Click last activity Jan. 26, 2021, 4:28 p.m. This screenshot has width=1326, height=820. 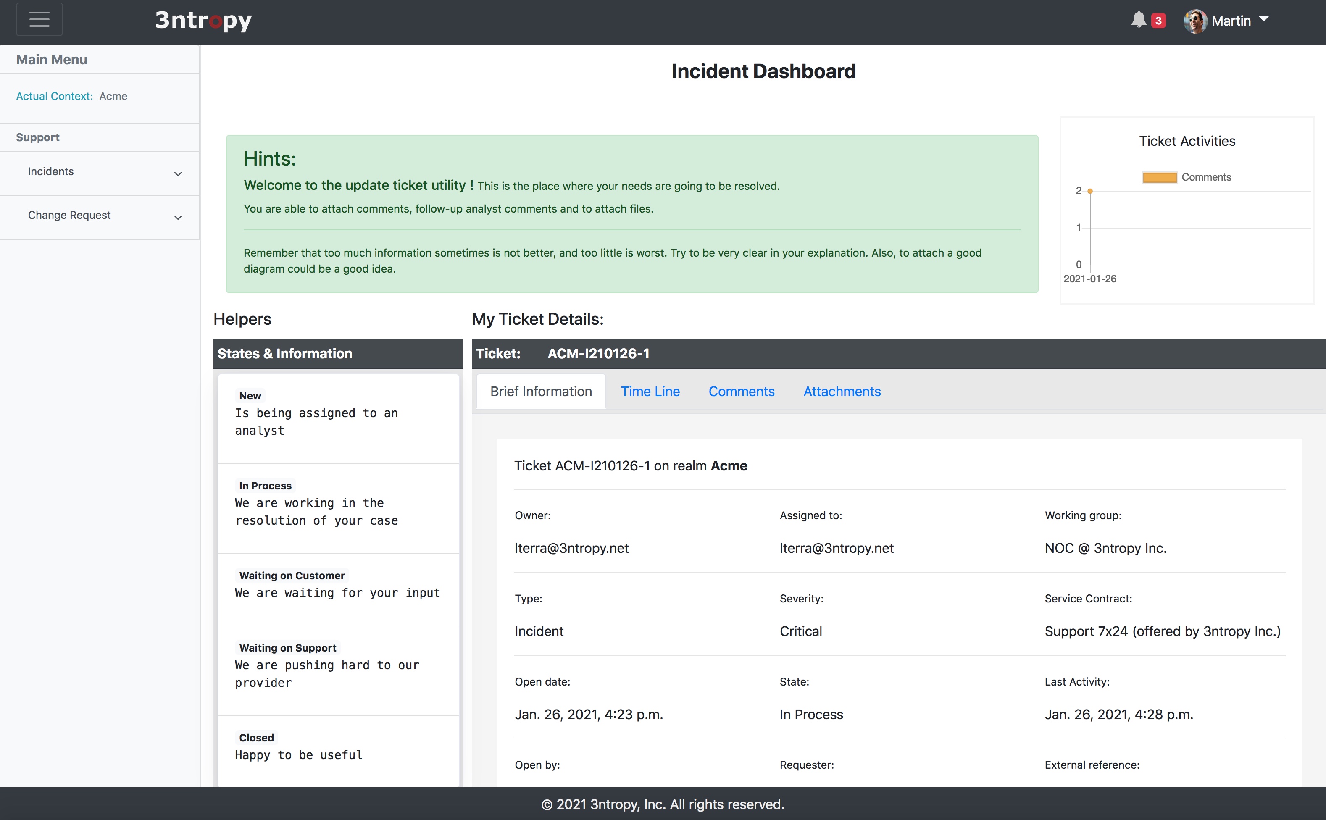[1119, 715]
